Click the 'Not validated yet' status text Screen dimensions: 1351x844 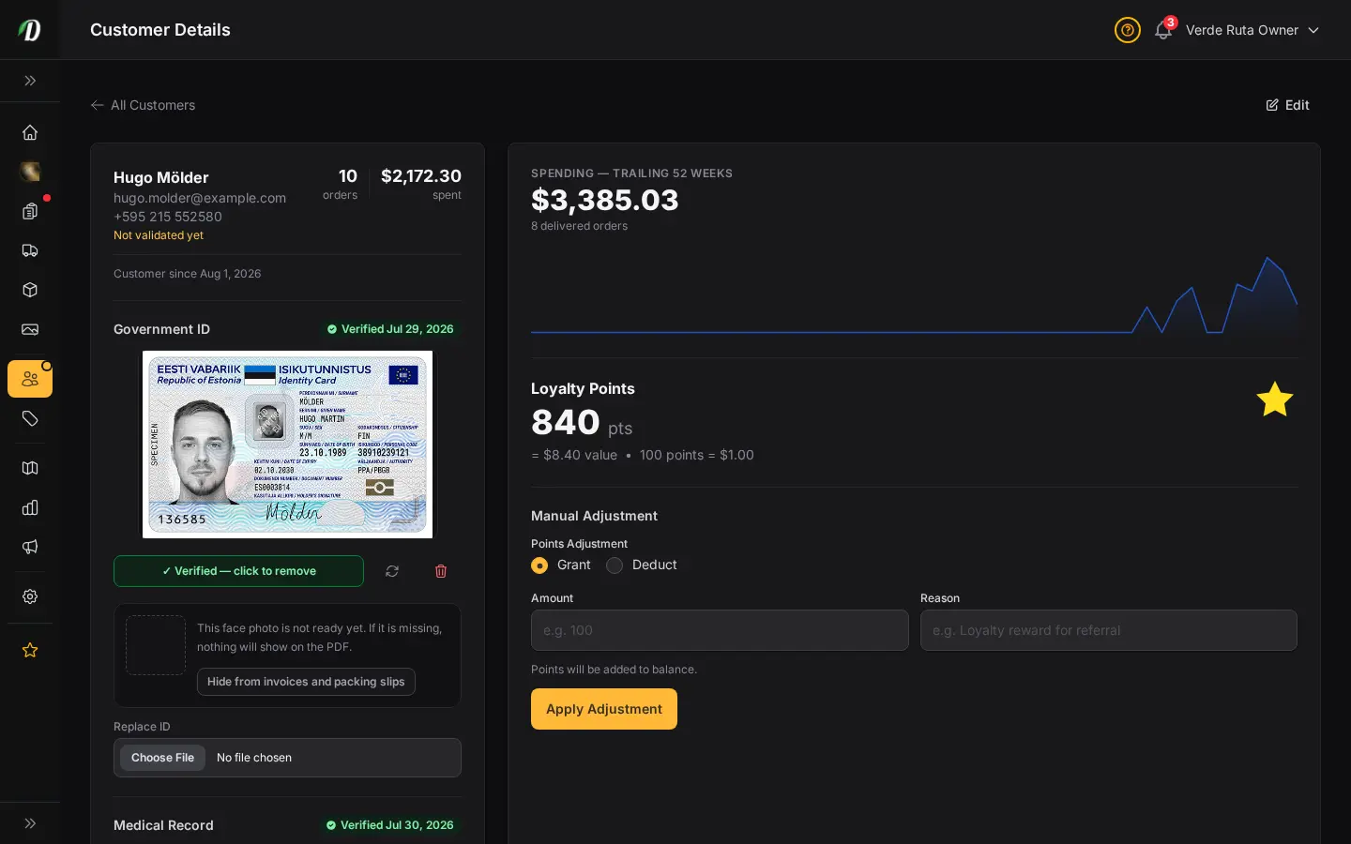coord(159,235)
